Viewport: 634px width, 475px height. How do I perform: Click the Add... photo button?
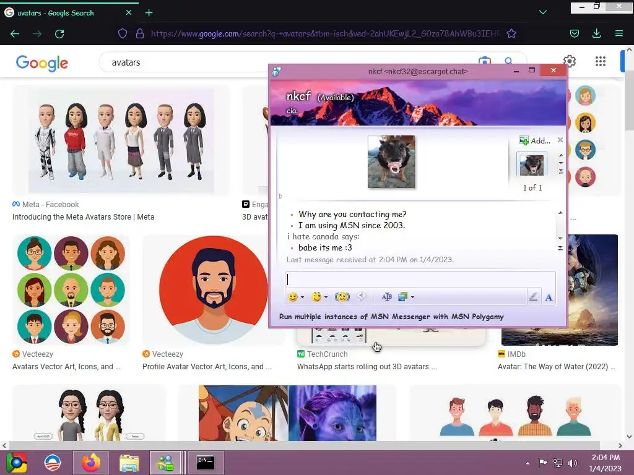[534, 140]
